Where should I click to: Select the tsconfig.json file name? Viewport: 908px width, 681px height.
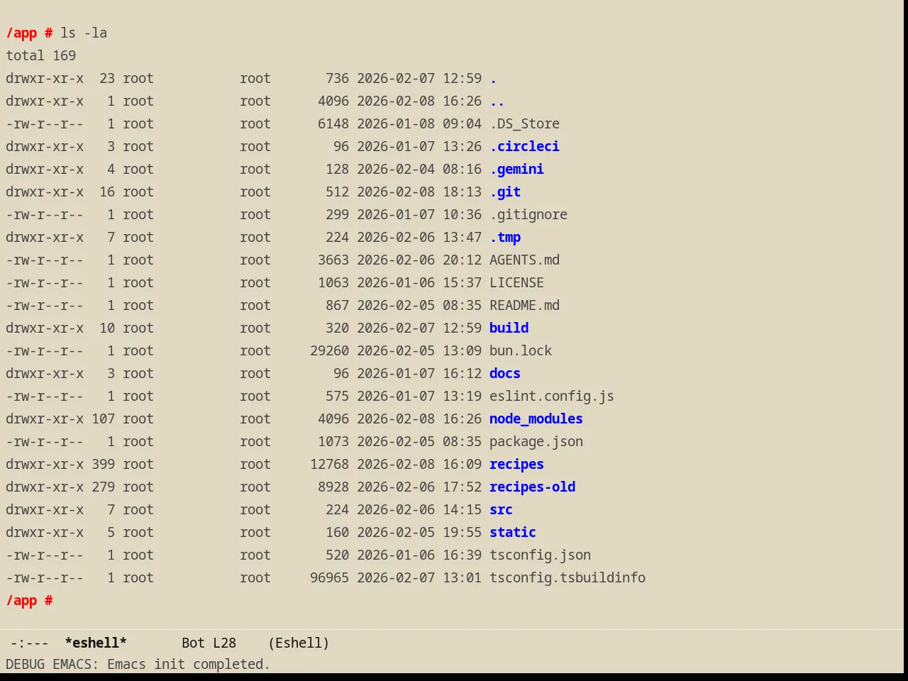540,555
